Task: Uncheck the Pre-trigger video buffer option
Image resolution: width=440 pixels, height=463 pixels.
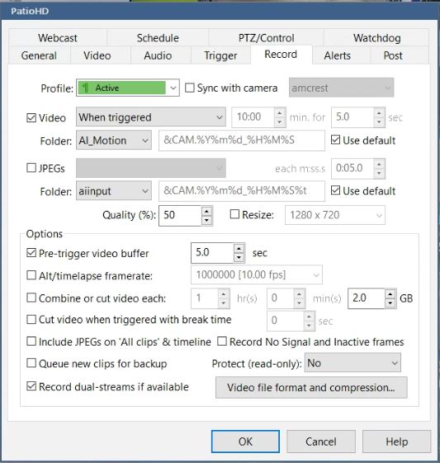Action: pyautogui.click(x=31, y=253)
